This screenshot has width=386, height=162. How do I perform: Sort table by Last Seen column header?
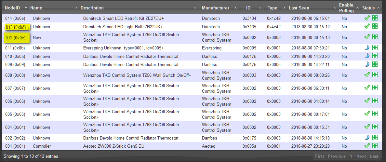pyautogui.click(x=313, y=8)
